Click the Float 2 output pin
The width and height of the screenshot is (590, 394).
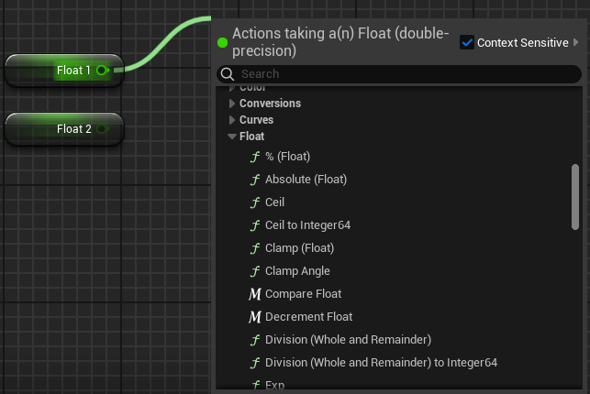(x=102, y=129)
